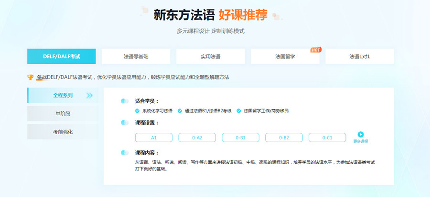This screenshot has width=430, height=197.
Task: Click the toggle icon beside 课程内容
Action: [x=125, y=153]
